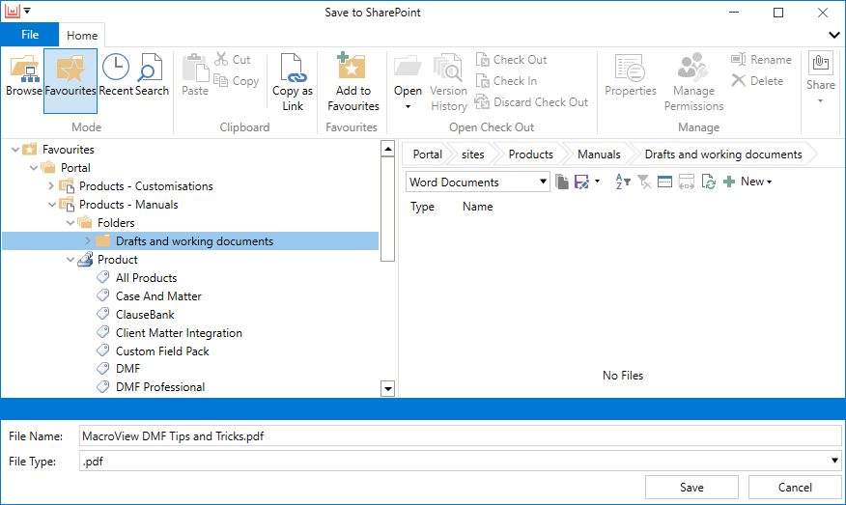Image resolution: width=846 pixels, height=505 pixels.
Task: Switch to Browse mode
Action: (24, 75)
